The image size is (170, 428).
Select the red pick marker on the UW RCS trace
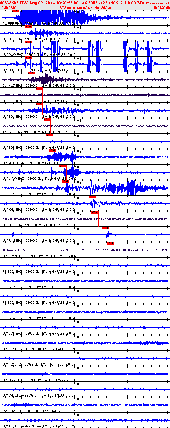tap(106, 228)
